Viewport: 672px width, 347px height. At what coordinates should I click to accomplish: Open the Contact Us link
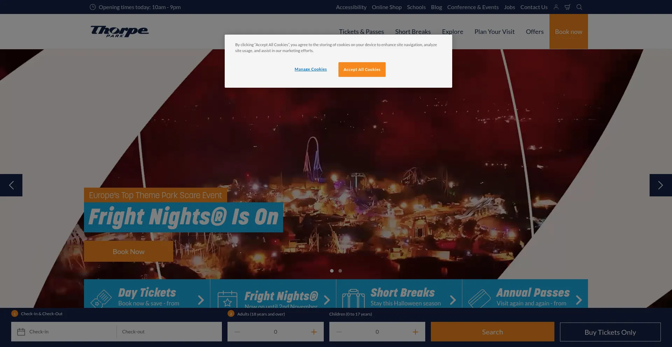coord(534,7)
